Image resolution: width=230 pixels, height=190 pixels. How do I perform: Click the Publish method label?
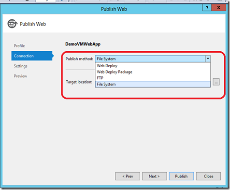coord(79,59)
